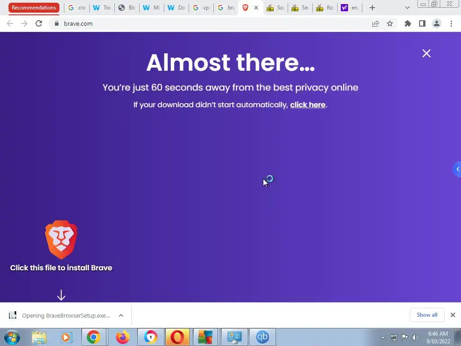Close the downloads bar
Image resolution: width=461 pixels, height=346 pixels.
coord(453,315)
